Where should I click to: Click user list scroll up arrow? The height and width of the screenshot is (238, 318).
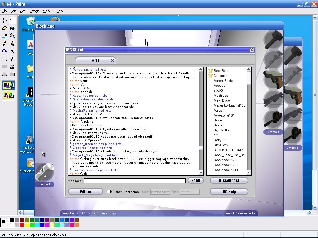click(x=249, y=69)
